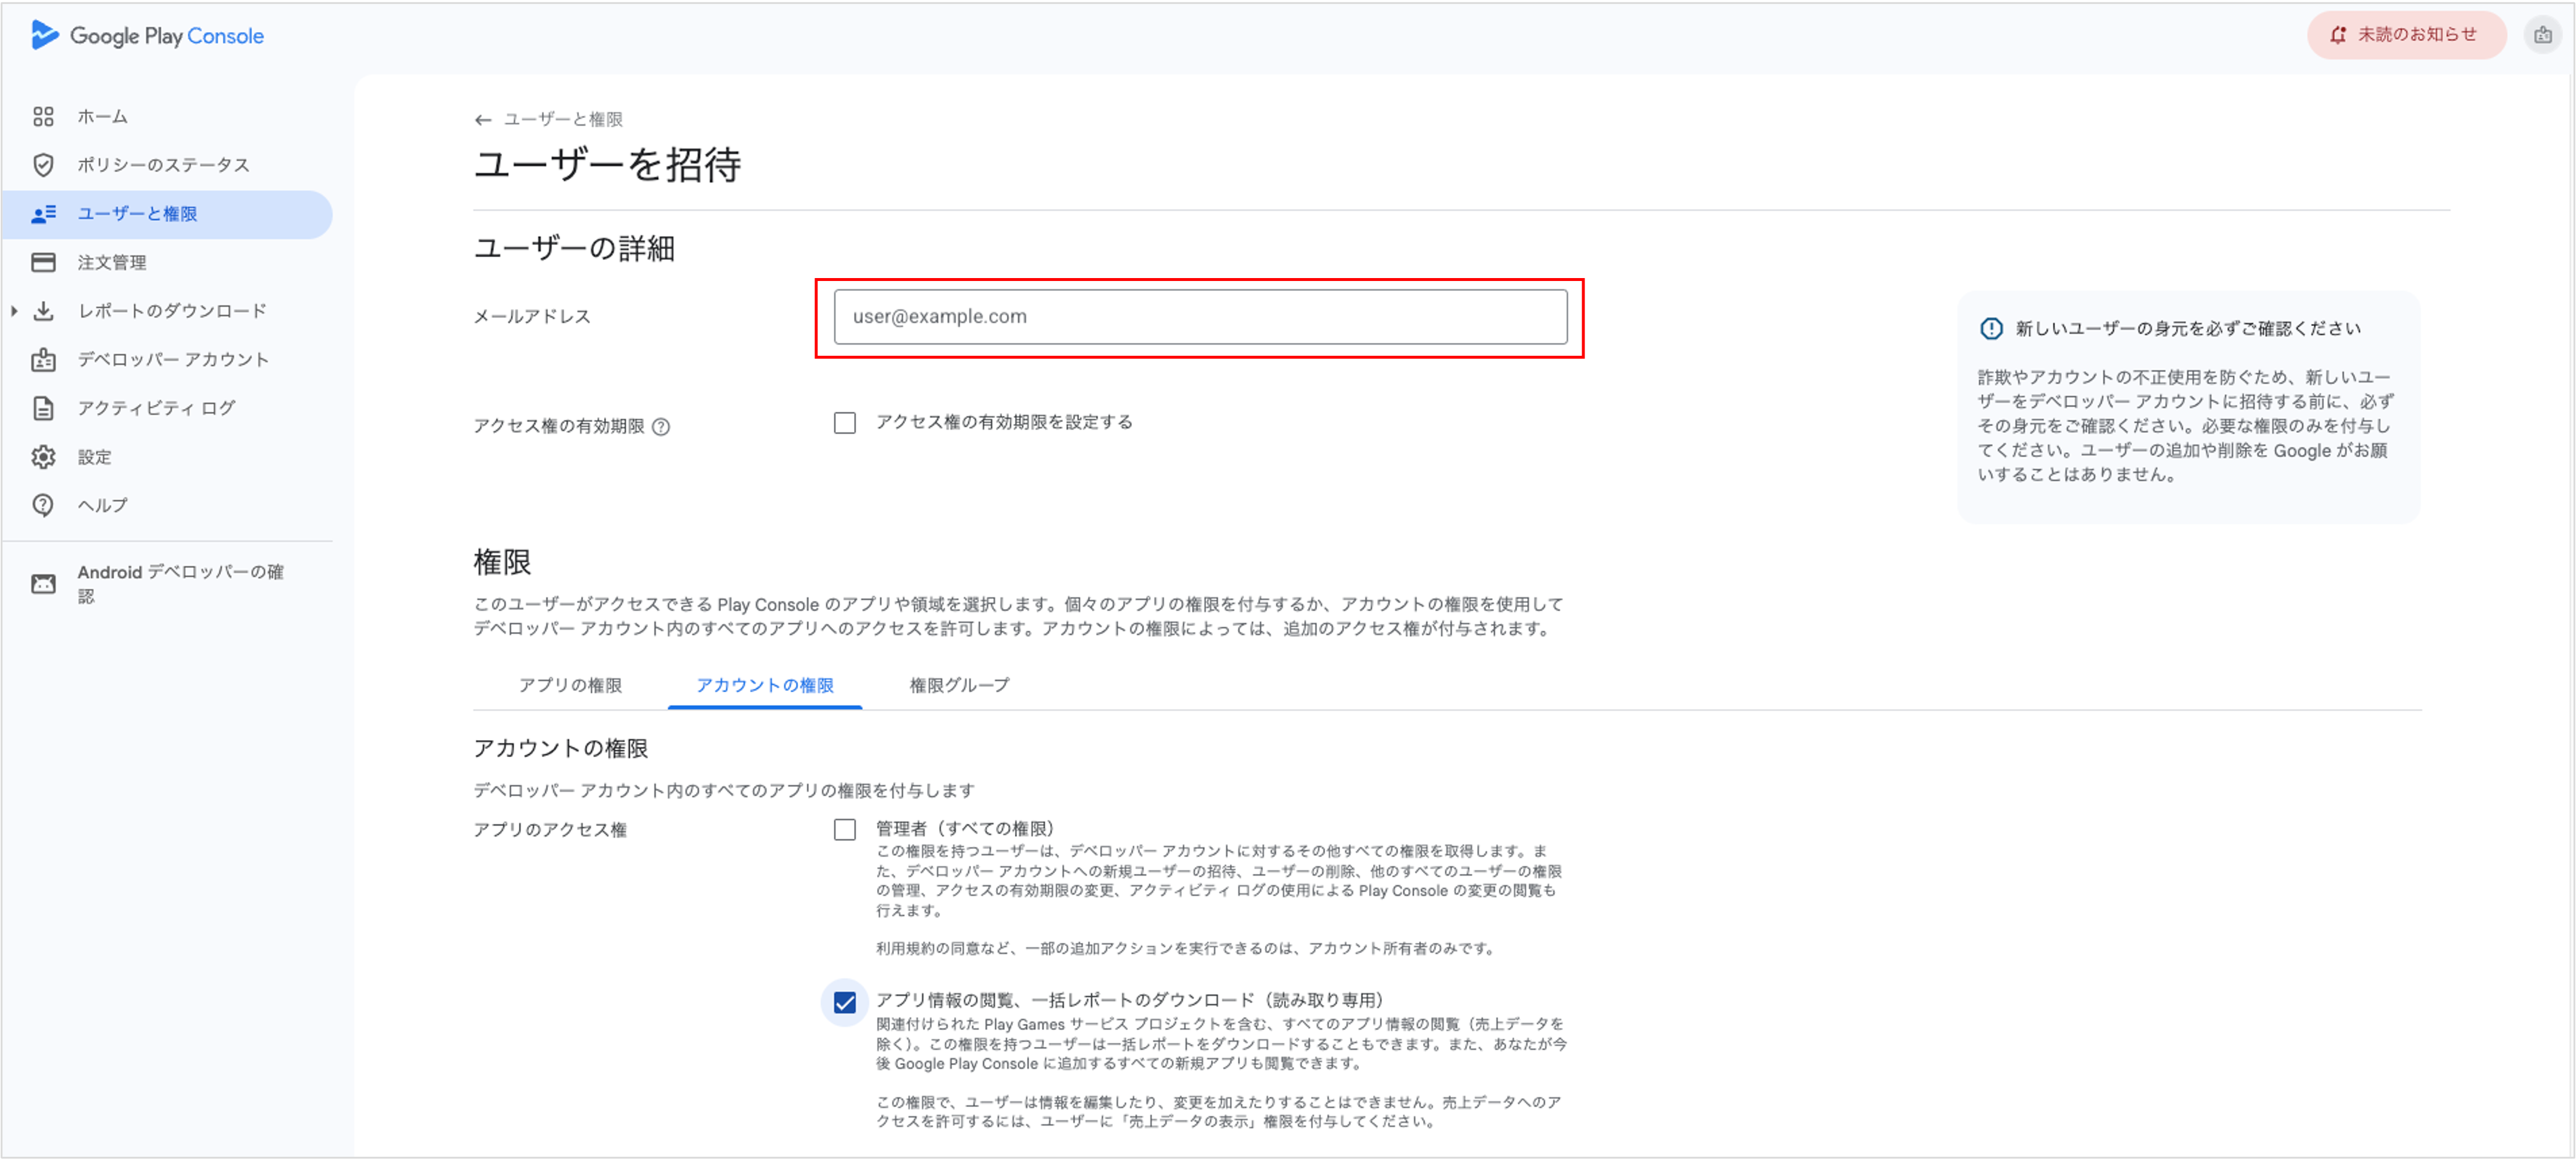2576x1159 pixels.
Task: Open the 権限グループ tab
Action: [959, 686]
